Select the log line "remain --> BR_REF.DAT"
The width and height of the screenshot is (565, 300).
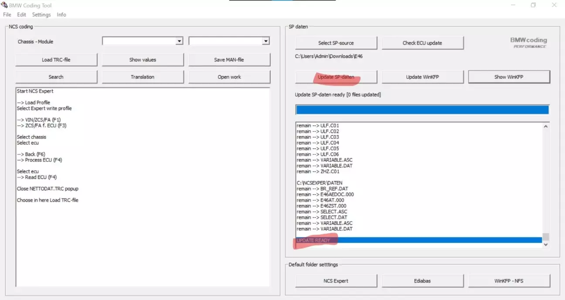pyautogui.click(x=323, y=189)
